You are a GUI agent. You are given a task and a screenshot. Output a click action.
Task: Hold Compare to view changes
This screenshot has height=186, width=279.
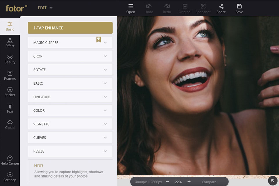click(x=209, y=182)
